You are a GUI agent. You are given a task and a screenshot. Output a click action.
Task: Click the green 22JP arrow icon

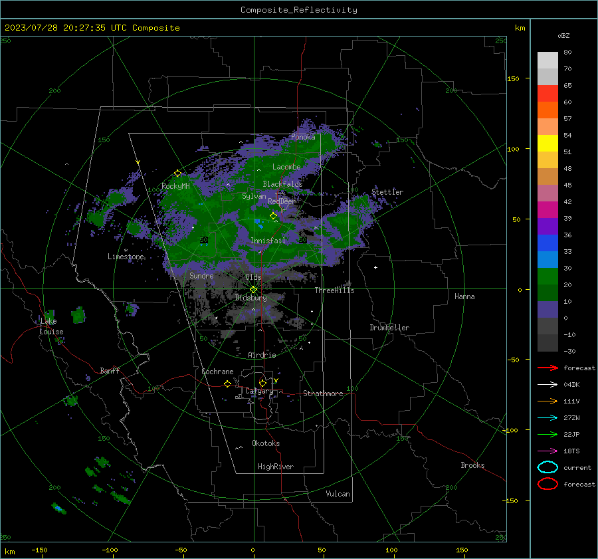[x=548, y=434]
